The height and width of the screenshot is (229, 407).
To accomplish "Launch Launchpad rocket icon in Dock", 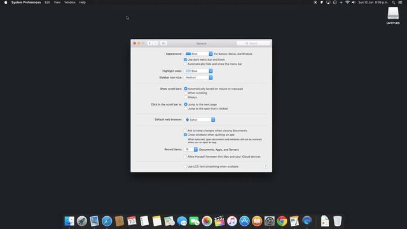I will [x=82, y=221].
